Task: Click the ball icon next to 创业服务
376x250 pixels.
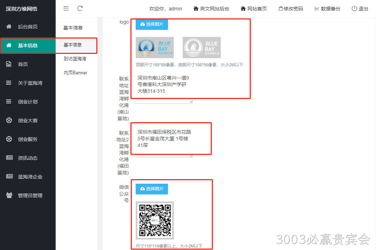Action: (x=9, y=139)
